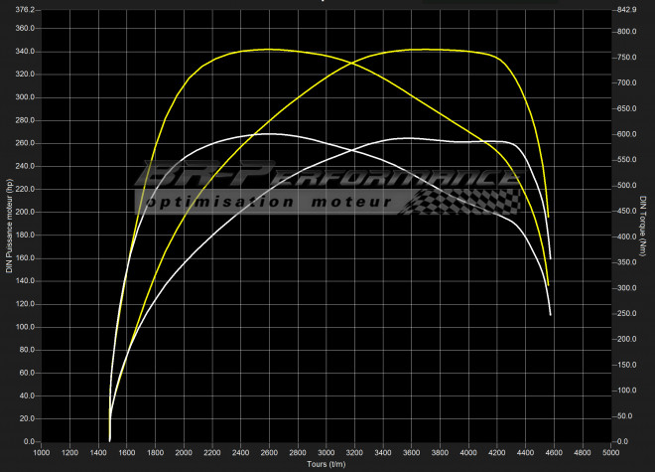Click the 100.0 label on the power axis
The height and width of the screenshot is (472, 655).
(25, 327)
